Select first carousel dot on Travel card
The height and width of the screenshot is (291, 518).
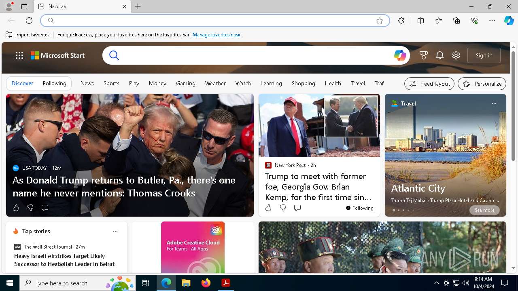pyautogui.click(x=393, y=210)
